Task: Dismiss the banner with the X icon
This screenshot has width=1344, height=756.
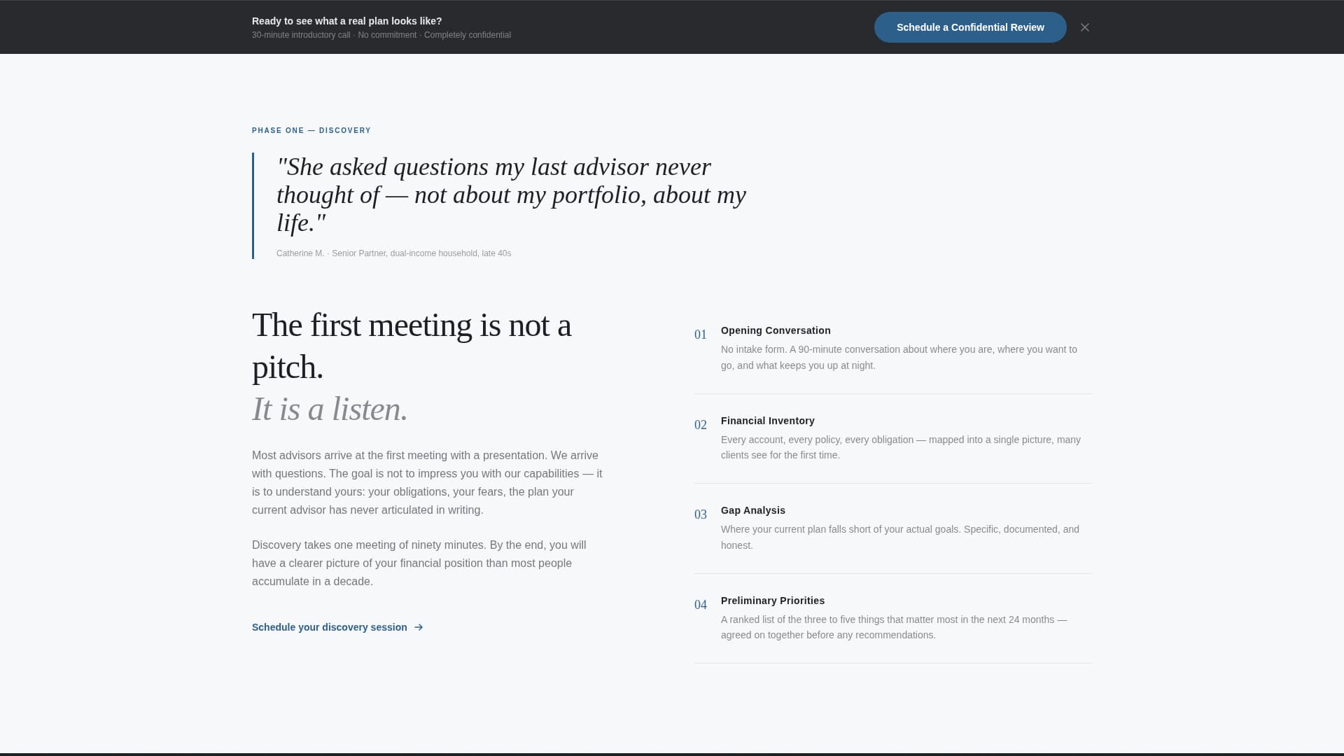Action: [1085, 27]
